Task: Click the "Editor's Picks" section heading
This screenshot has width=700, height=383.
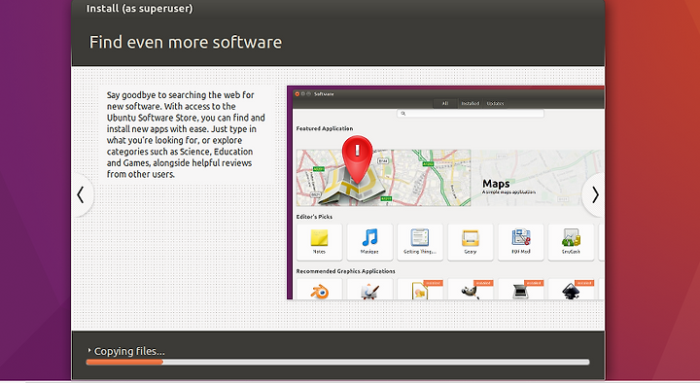Action: click(x=314, y=217)
